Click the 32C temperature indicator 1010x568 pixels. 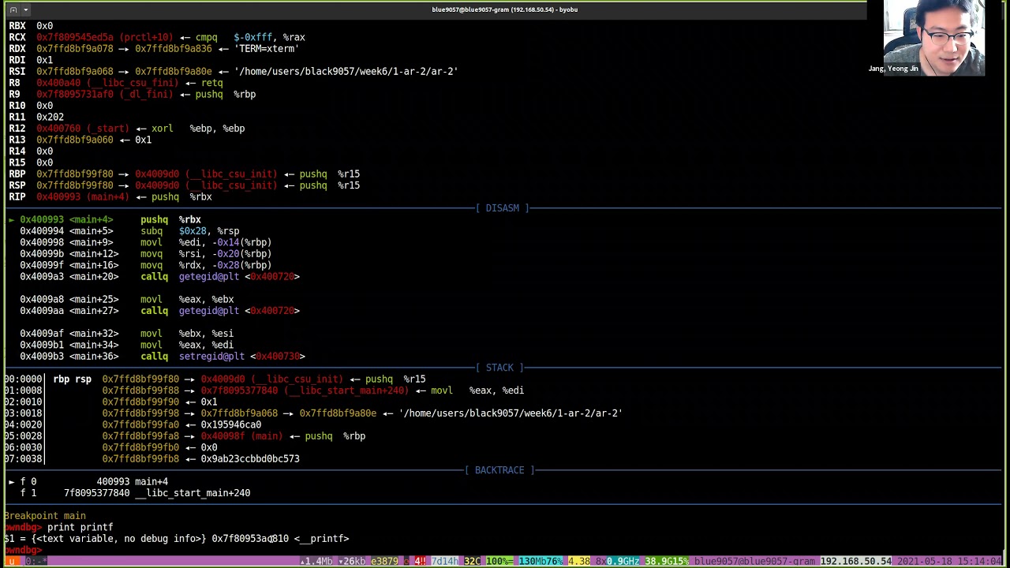tap(472, 561)
